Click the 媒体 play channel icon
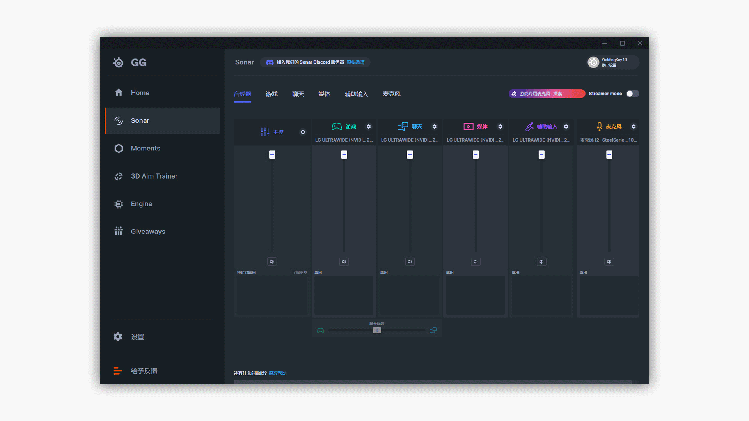Image resolution: width=749 pixels, height=421 pixels. pos(469,126)
